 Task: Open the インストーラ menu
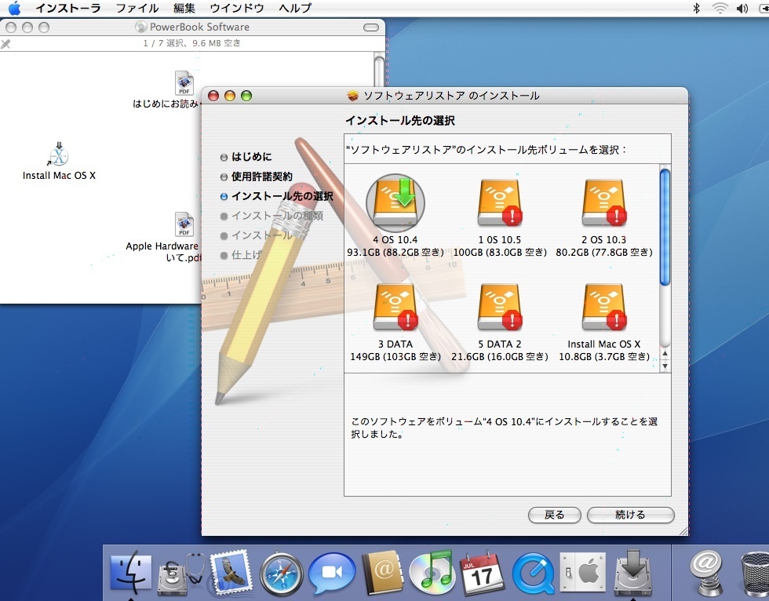point(67,8)
